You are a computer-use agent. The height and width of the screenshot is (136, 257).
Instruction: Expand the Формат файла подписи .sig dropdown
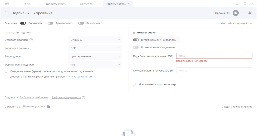(95, 65)
